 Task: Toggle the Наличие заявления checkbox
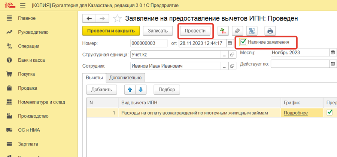[243, 42]
